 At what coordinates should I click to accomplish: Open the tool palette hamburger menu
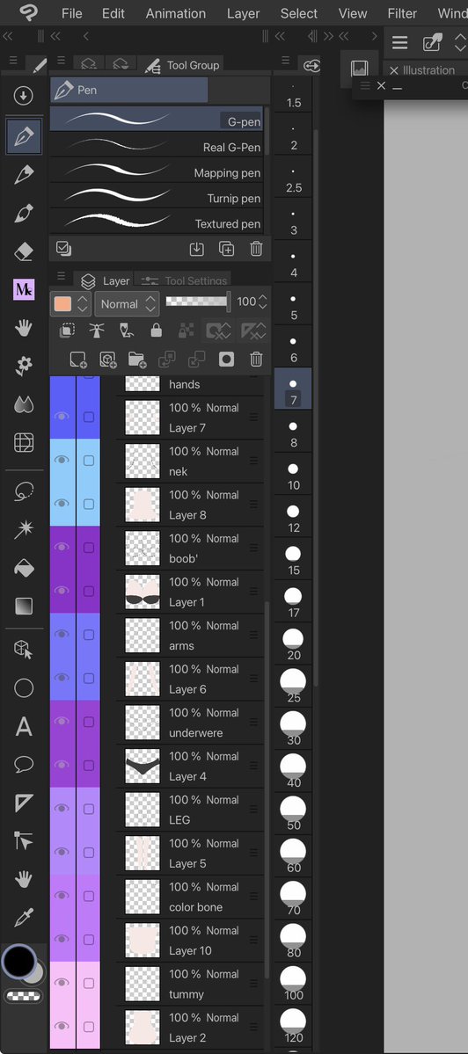click(13, 61)
